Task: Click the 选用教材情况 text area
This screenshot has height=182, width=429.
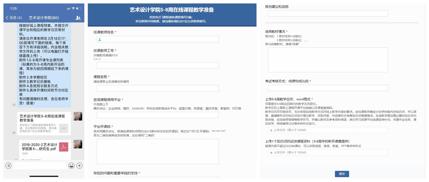Action: tap(328, 60)
